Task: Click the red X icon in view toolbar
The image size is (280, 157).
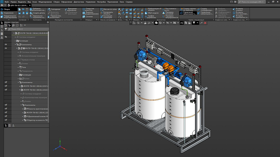Action: click(x=205, y=23)
